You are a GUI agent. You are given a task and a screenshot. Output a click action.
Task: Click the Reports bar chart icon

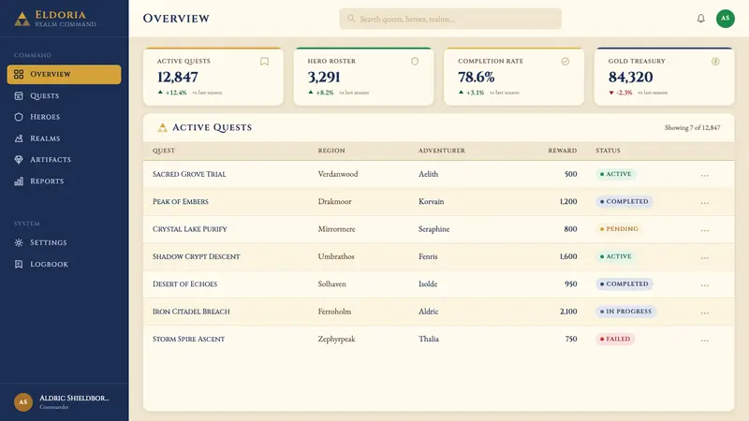[19, 181]
